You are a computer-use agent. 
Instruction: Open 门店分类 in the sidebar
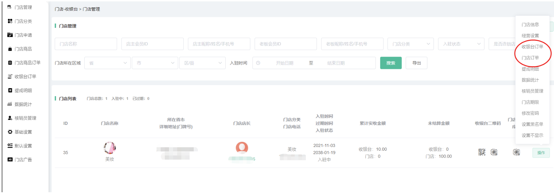point(23,21)
